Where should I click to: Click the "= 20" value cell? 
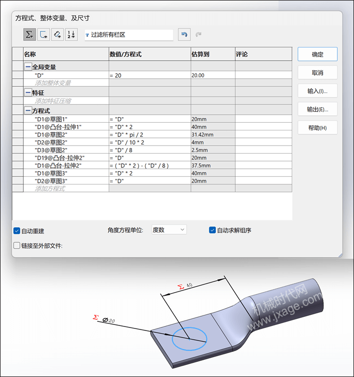point(150,75)
